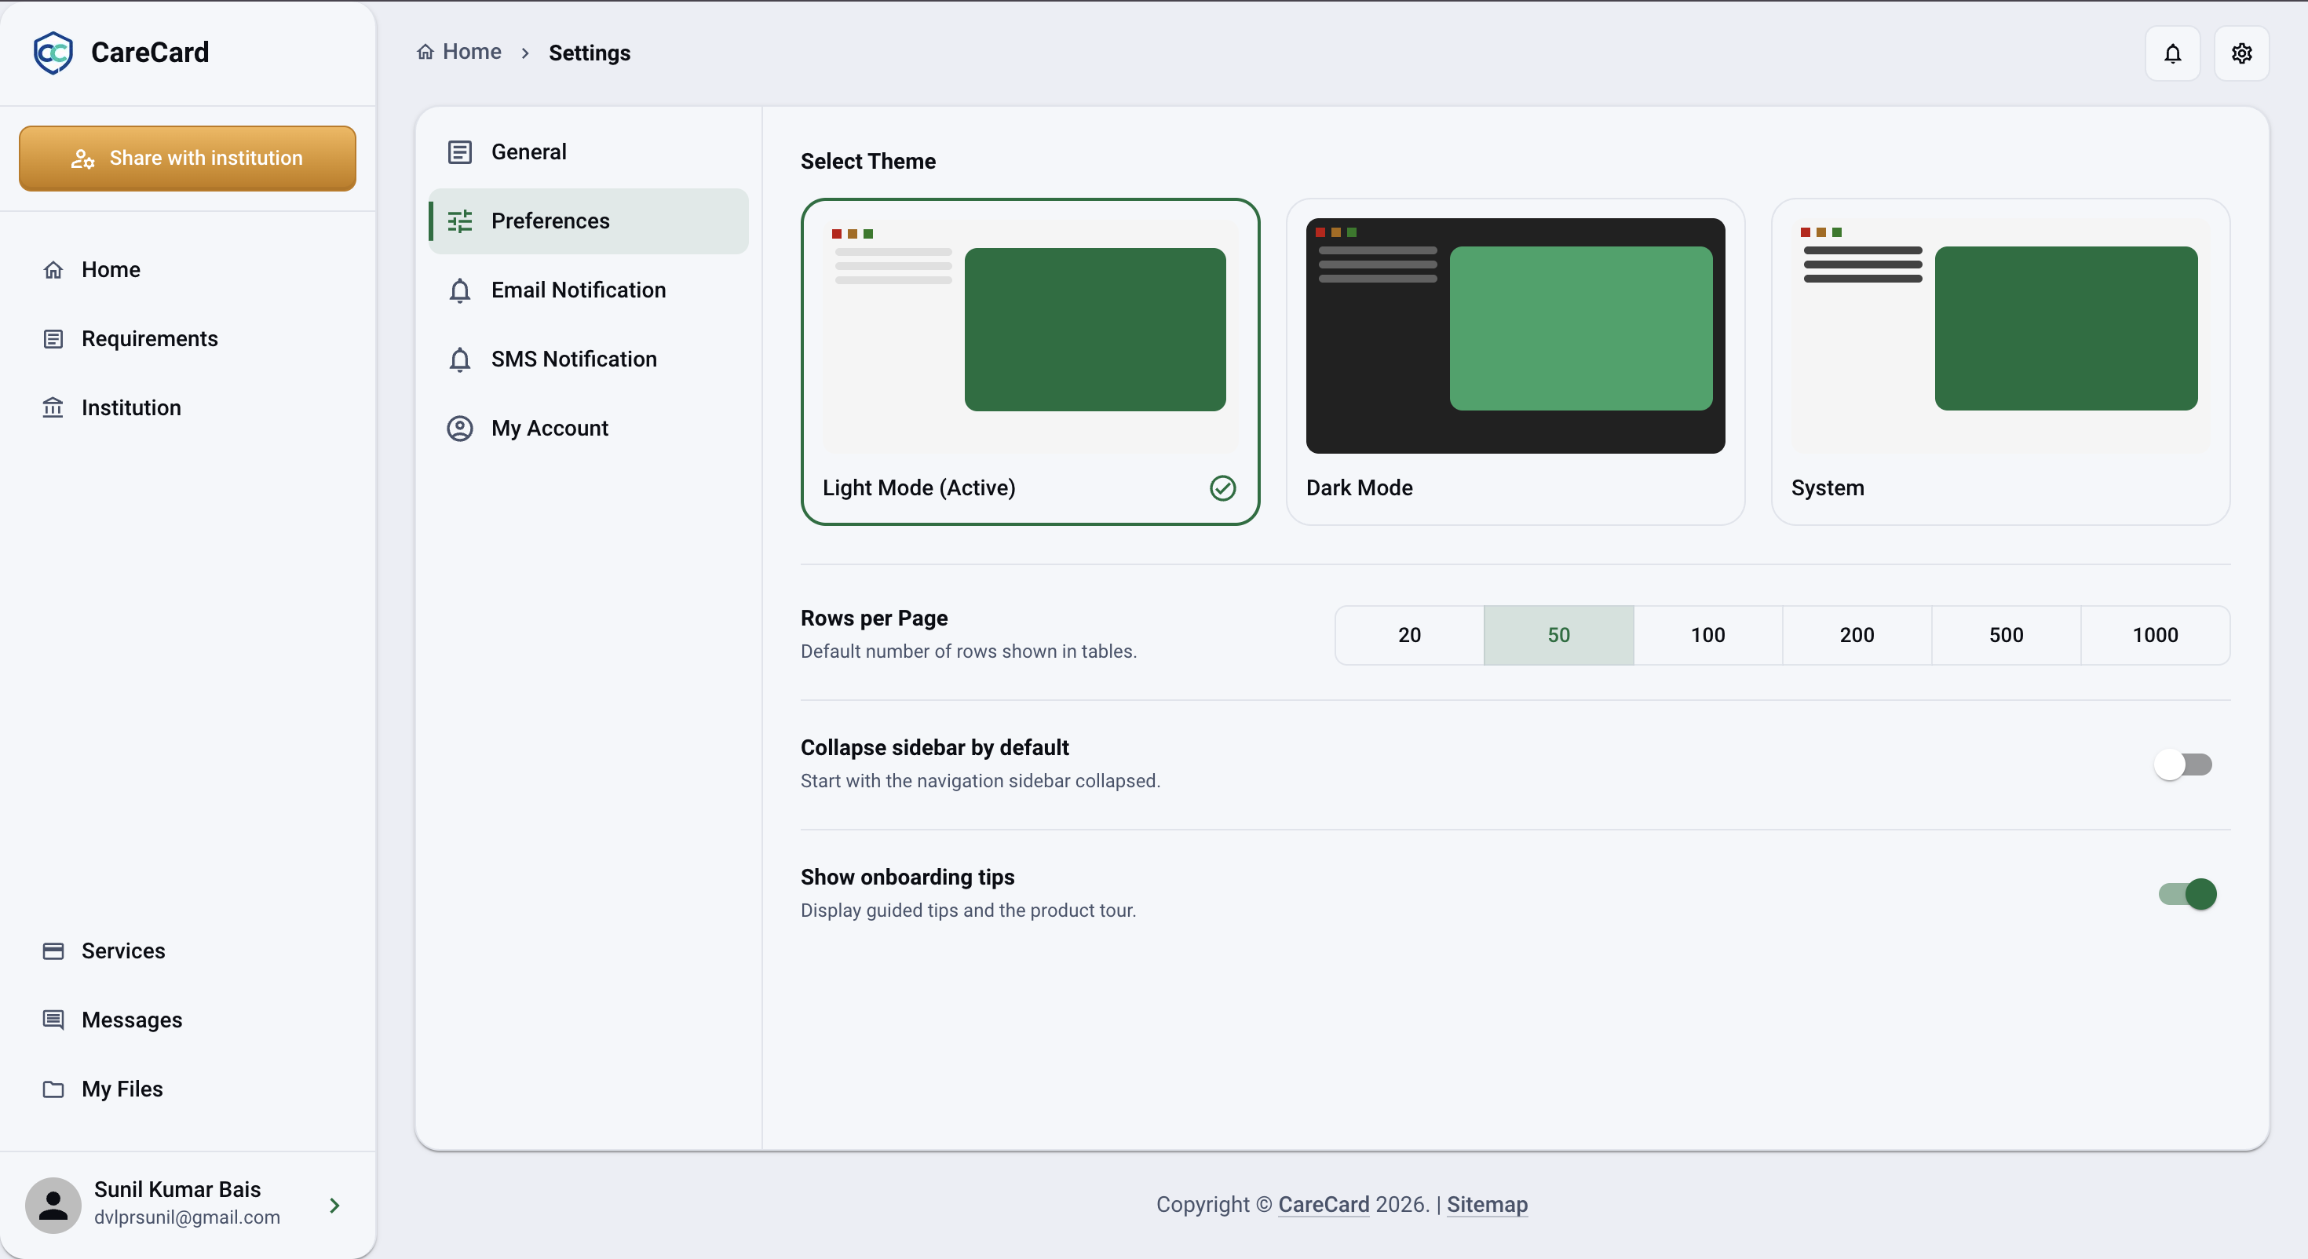Go to Requirements in the sidebar
This screenshot has height=1259, width=2308.
[188, 339]
